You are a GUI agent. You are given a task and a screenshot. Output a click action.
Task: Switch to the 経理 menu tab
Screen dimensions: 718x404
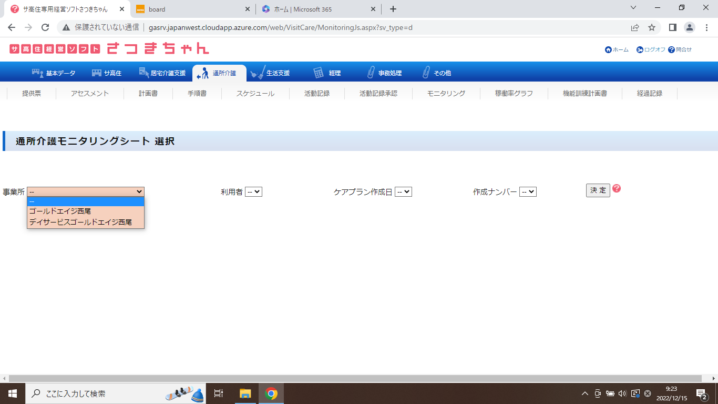[327, 73]
